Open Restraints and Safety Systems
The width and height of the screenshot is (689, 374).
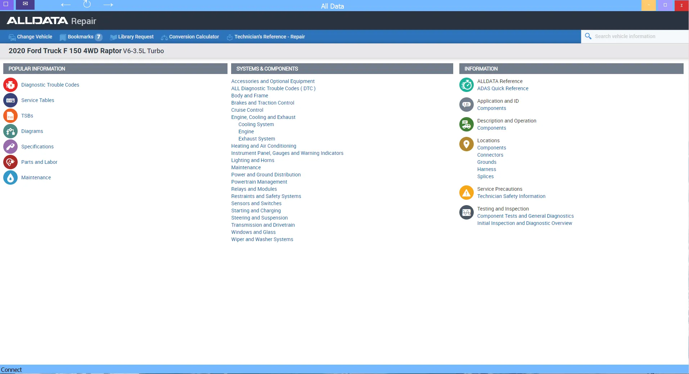(266, 196)
